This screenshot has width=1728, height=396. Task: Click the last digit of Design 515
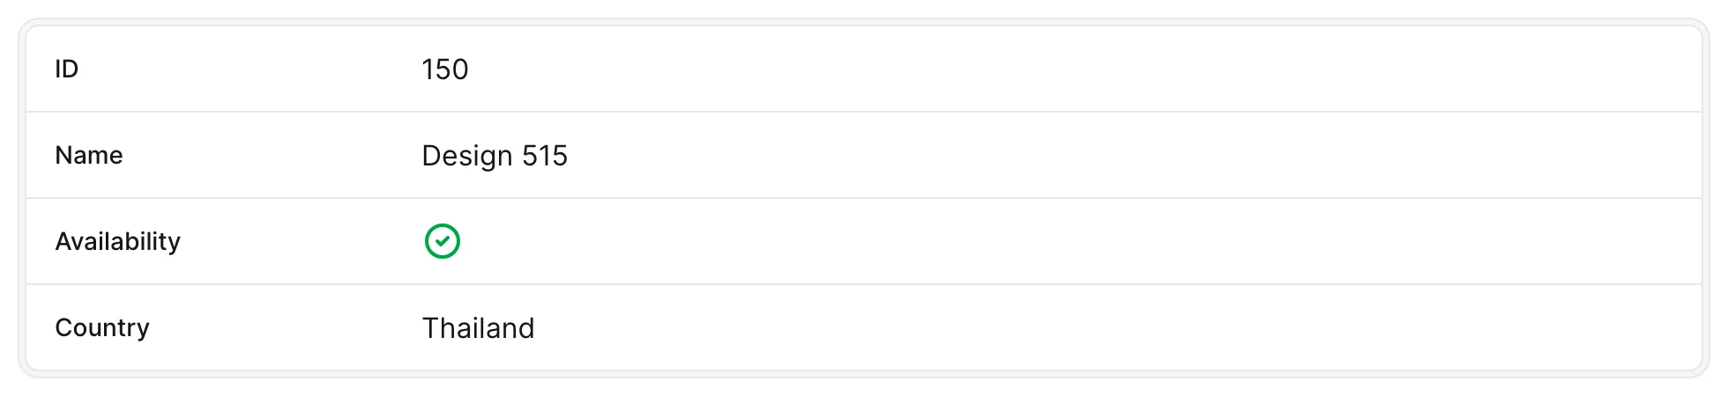[x=560, y=156]
